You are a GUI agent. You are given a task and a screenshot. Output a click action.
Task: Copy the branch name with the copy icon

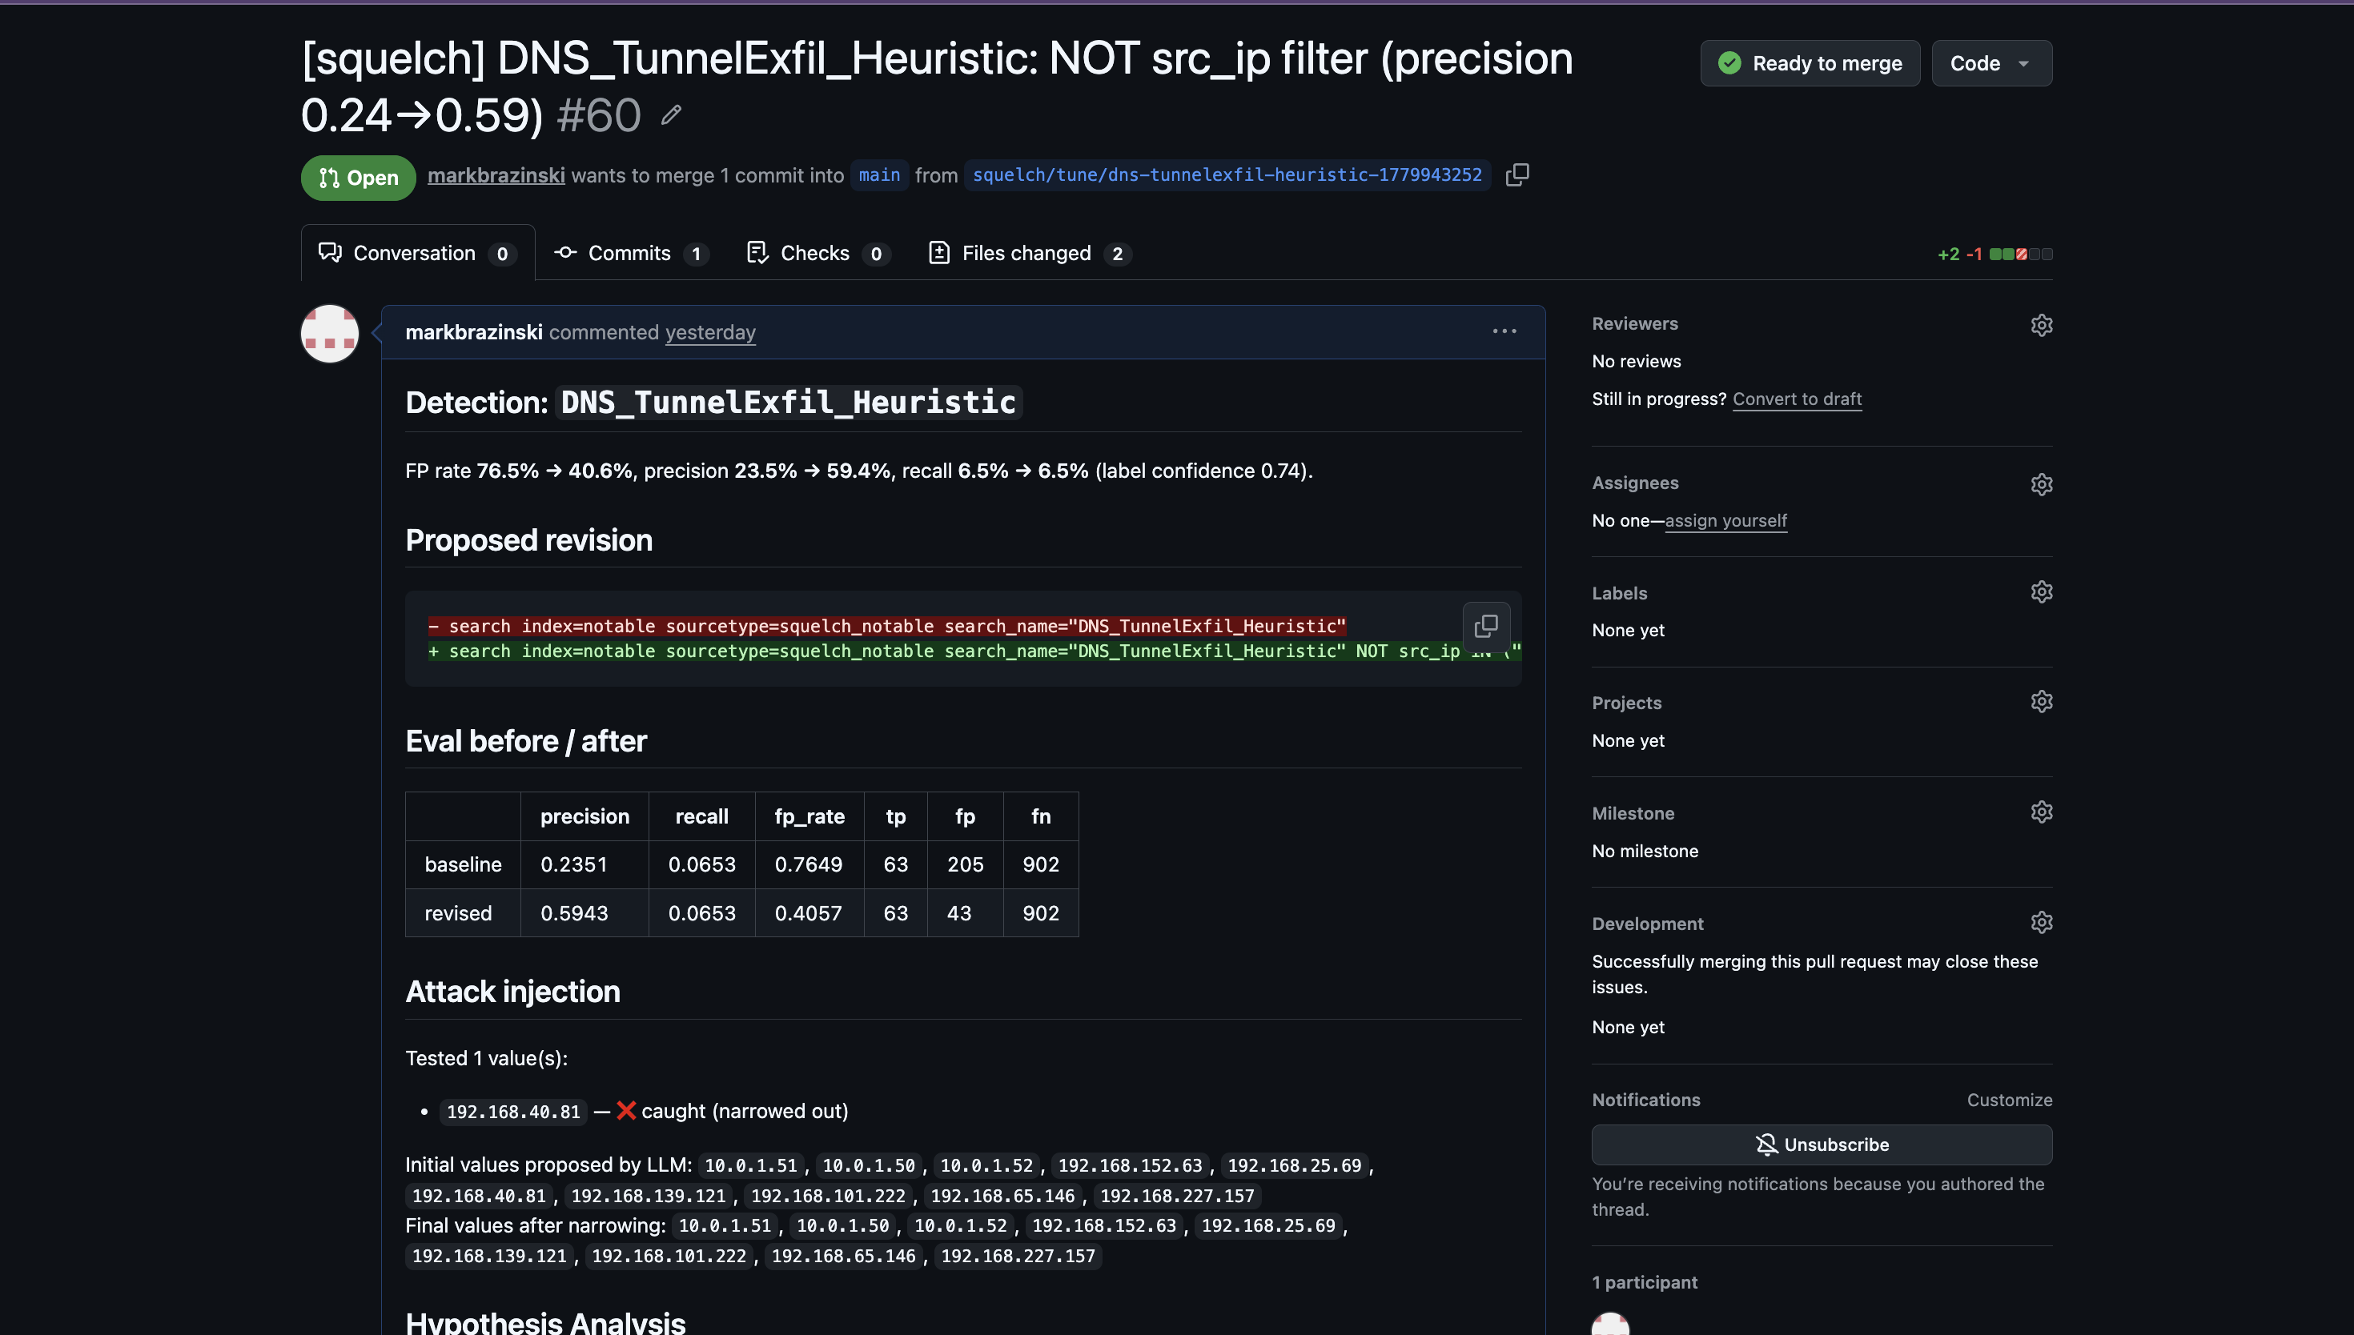pyautogui.click(x=1517, y=174)
